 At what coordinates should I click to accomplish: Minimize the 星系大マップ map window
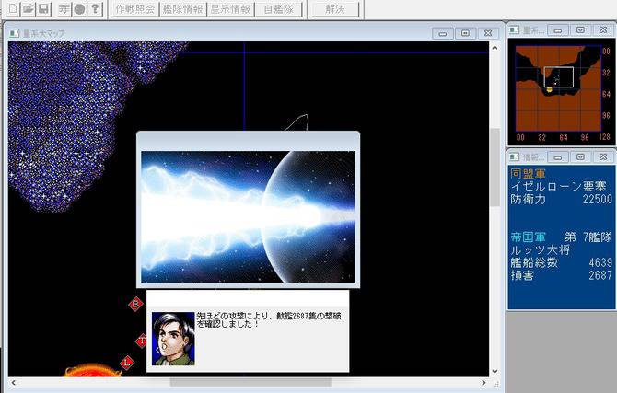point(443,33)
